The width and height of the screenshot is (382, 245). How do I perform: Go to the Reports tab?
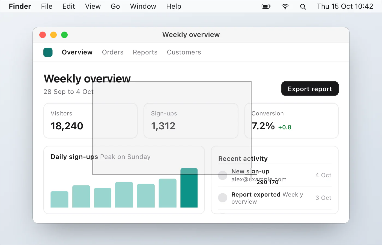(145, 52)
